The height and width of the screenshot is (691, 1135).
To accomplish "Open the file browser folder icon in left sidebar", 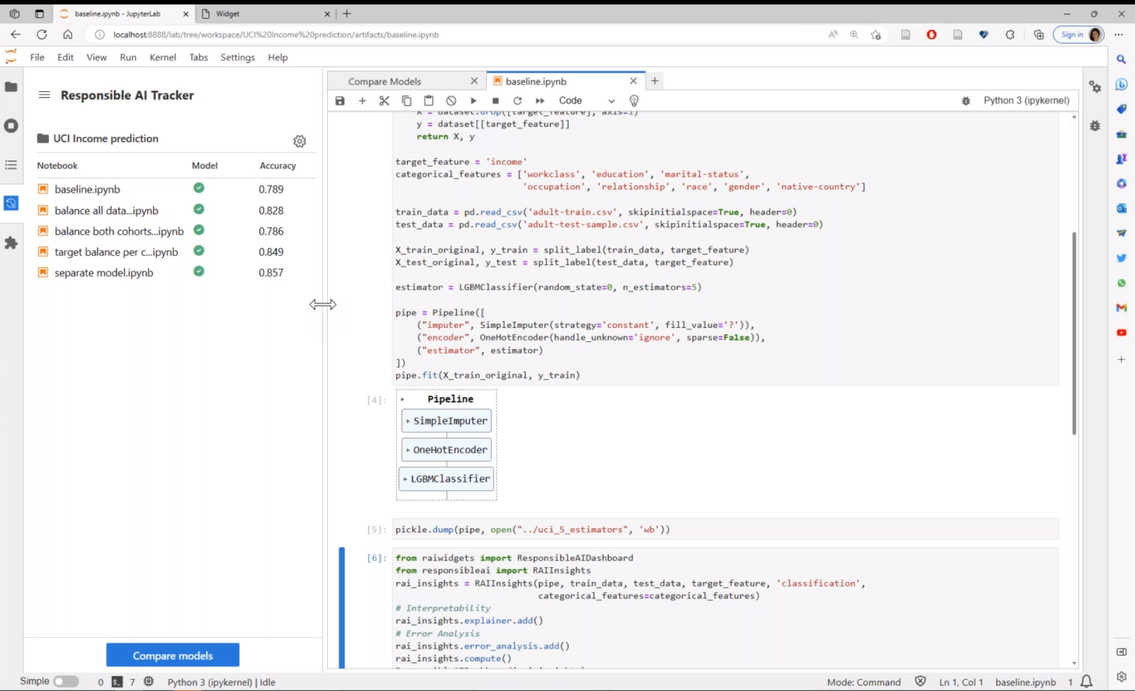I will 11,87.
